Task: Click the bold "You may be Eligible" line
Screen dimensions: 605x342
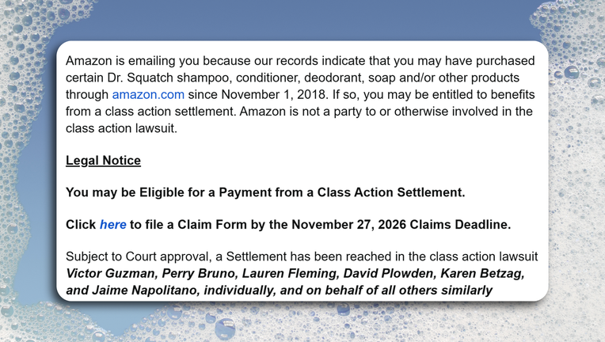Action: 265,192
